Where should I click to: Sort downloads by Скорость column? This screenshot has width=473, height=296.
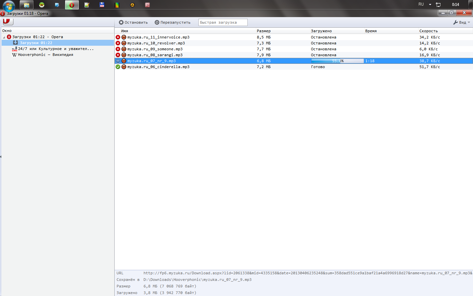point(428,31)
